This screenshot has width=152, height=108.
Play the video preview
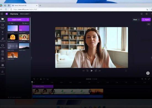click(91, 71)
